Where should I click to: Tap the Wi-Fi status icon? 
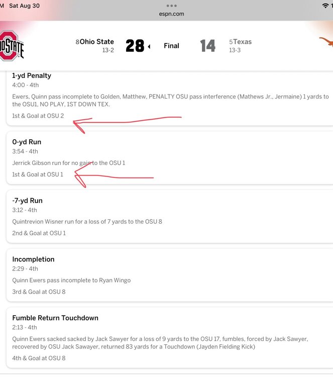(325, 6)
